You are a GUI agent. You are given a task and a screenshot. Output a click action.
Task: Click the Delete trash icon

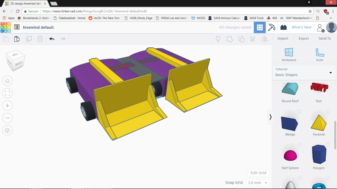click(40, 39)
